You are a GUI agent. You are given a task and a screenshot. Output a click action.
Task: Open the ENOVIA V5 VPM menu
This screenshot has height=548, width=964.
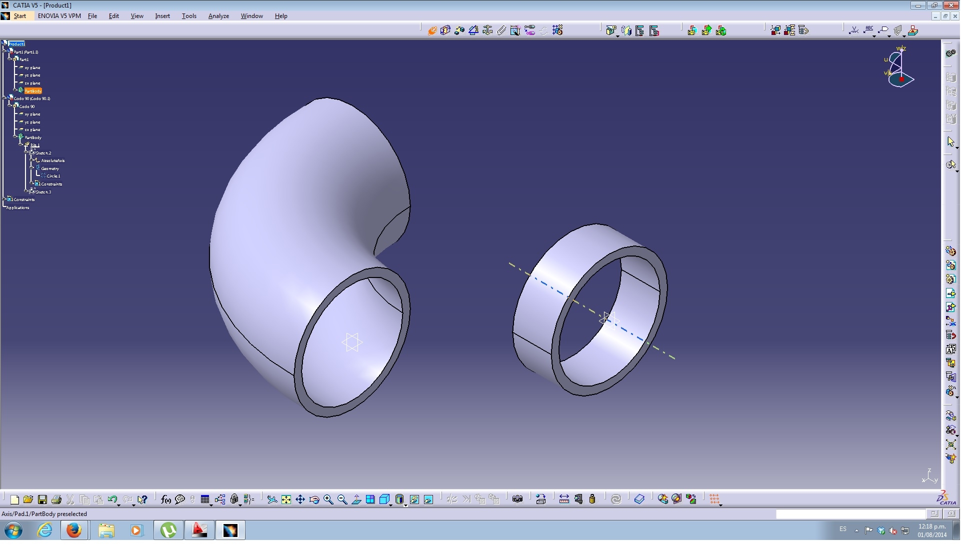(x=59, y=16)
